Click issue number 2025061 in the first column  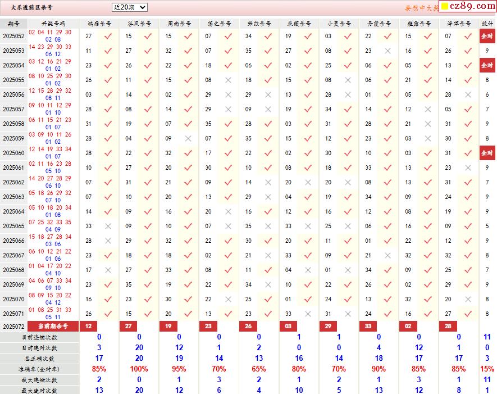[13, 167]
